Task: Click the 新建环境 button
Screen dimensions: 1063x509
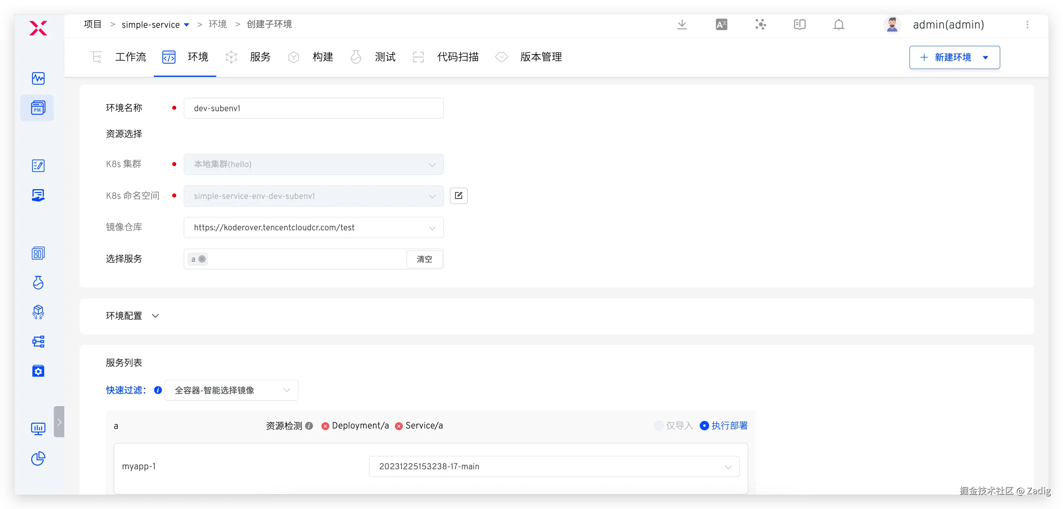Action: tap(954, 57)
